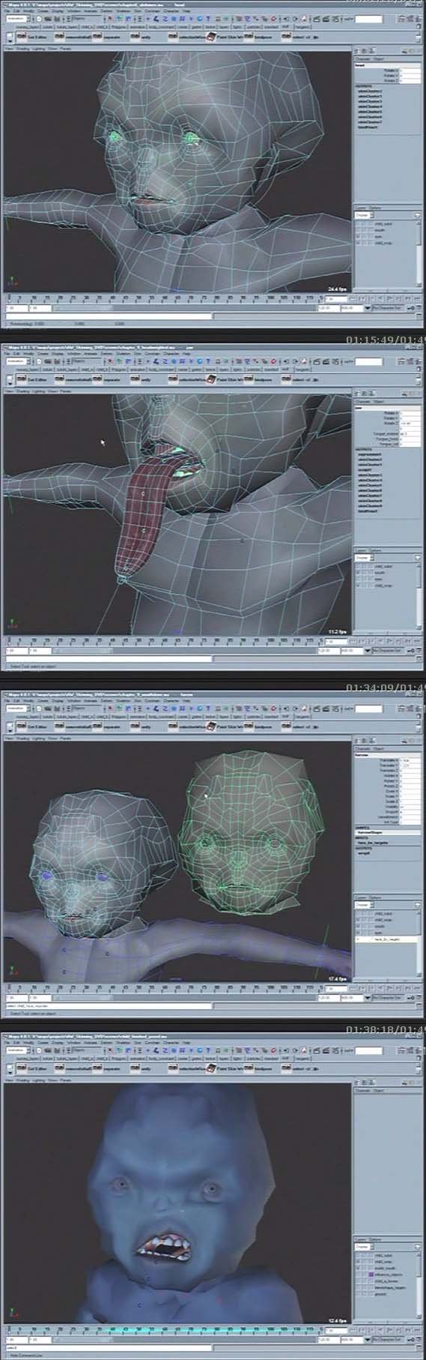Screen dimensions: 426x1360
Task: Click Translate X value field in two-heads screenshot
Action: [410, 761]
